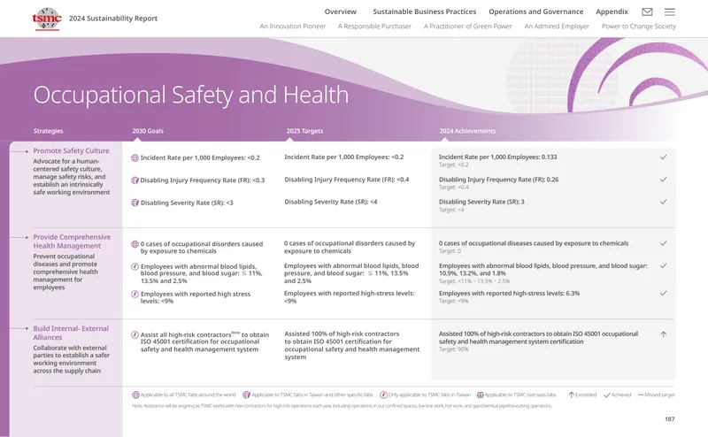The width and height of the screenshot is (708, 437).
Task: Open the Appendix menu
Action: tap(612, 11)
